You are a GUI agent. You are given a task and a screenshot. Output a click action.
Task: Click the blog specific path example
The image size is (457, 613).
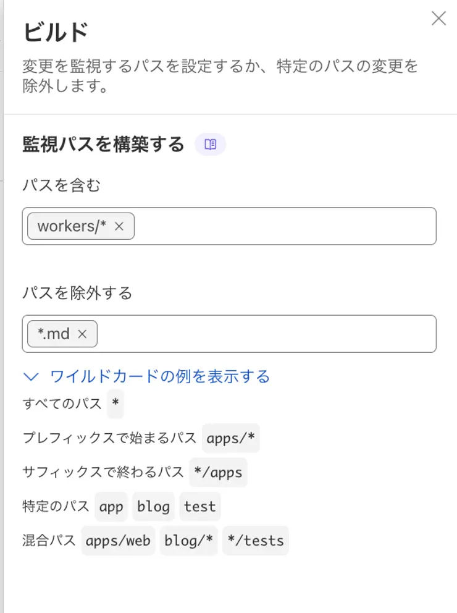[x=153, y=507]
